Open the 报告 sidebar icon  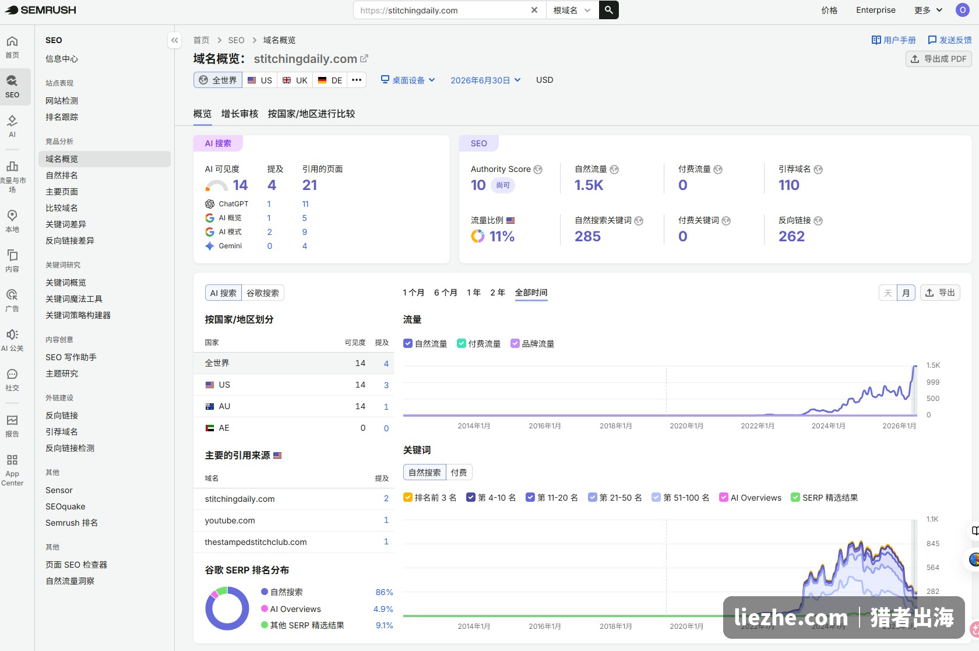12,425
